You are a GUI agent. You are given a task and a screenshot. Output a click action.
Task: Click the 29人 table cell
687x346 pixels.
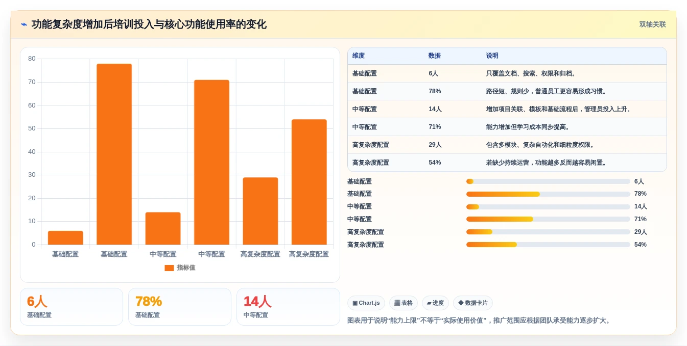(x=435, y=145)
